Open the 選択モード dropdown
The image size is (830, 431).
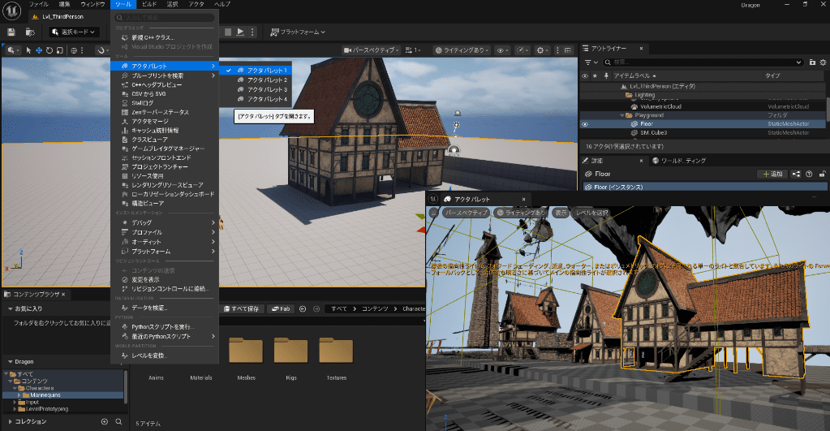pyautogui.click(x=74, y=32)
